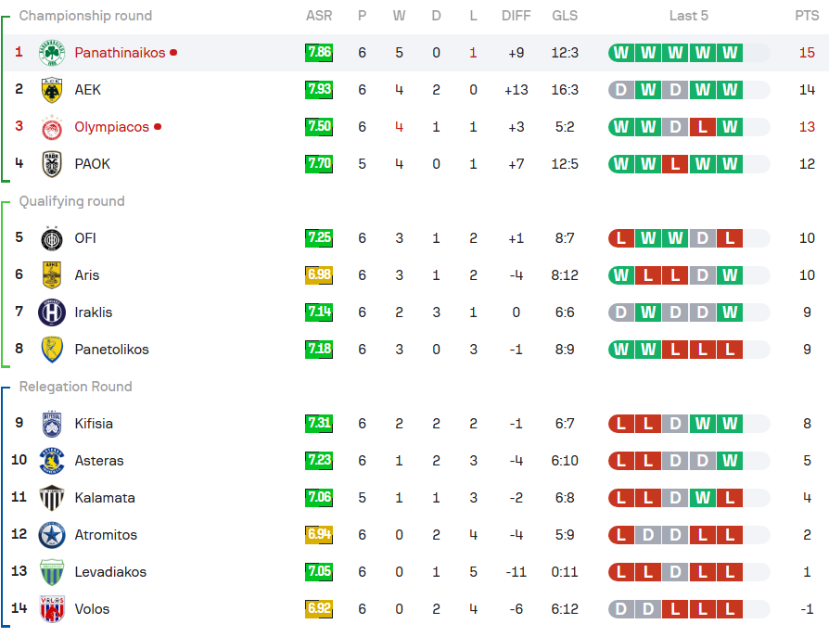Click Panathinaikos 7.86 rating badge
This screenshot has width=829, height=637.
319,53
